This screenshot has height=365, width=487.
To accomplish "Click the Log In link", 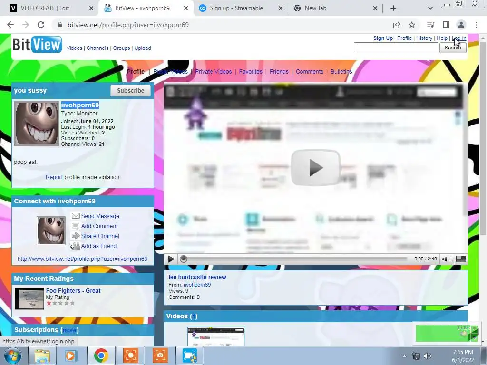I will point(459,38).
